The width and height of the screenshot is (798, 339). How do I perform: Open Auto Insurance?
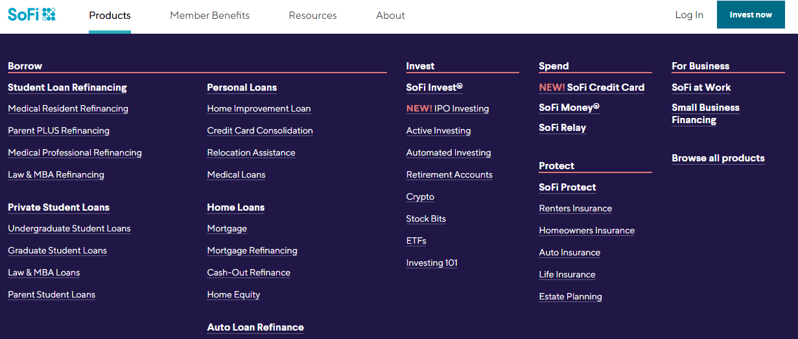point(569,253)
